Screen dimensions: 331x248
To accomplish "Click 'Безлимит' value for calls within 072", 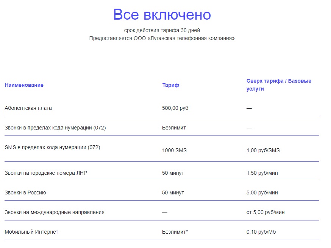I will pos(174,128).
